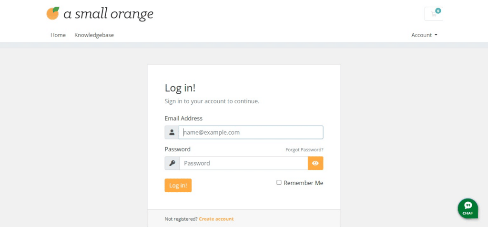Toggle password visibility with eye icon
The height and width of the screenshot is (227, 488).
coord(315,163)
